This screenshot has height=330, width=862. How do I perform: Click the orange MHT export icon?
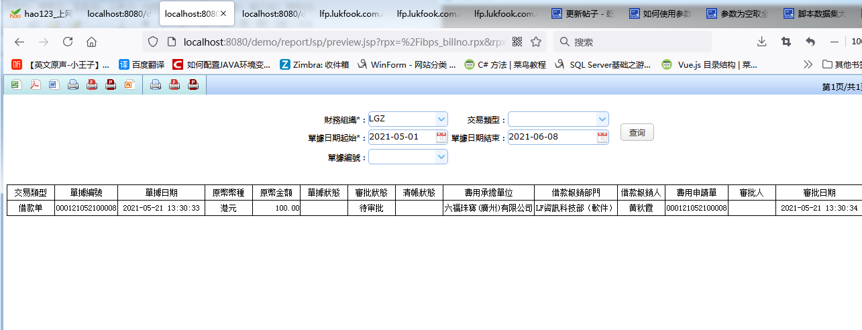(130, 85)
